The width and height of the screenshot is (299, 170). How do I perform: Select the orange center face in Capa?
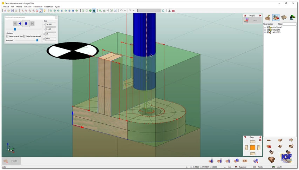pyautogui.click(x=252, y=148)
